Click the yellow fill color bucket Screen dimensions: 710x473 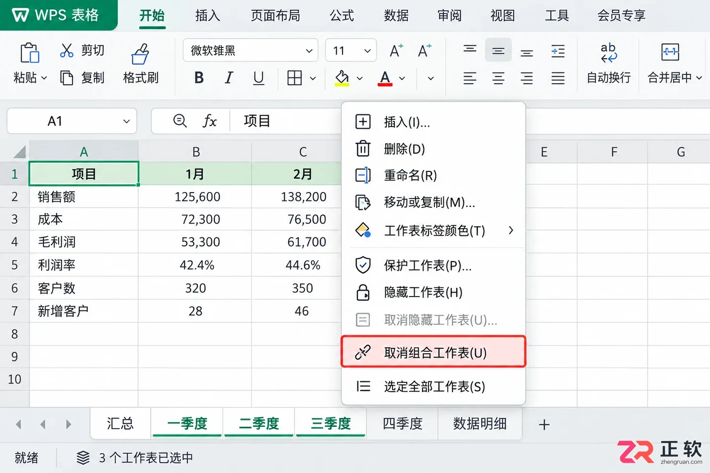click(x=342, y=78)
